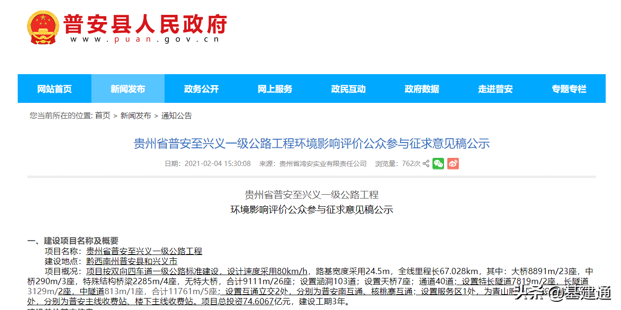This screenshot has width=621, height=310.
Task: Share the article via WeChat icon
Action: tap(438, 164)
